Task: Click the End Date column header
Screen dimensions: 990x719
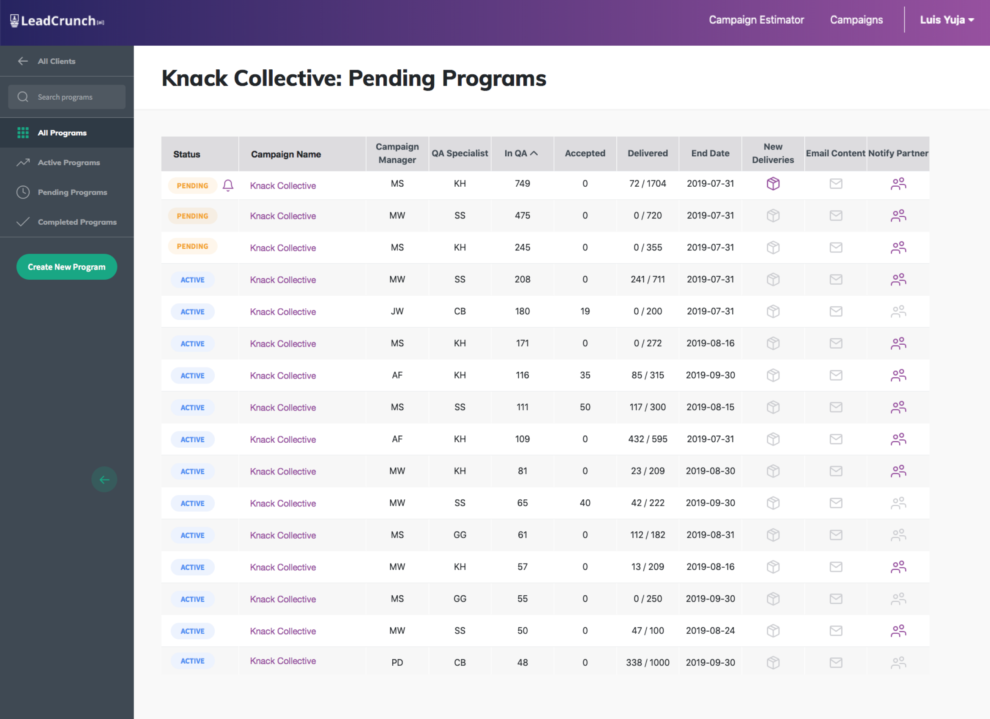Action: pos(710,153)
